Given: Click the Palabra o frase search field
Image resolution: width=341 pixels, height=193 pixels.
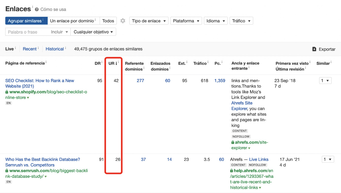Looking at the screenshot, I should 27,32.
